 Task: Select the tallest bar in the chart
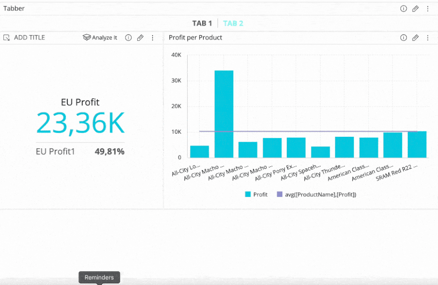pos(224,114)
